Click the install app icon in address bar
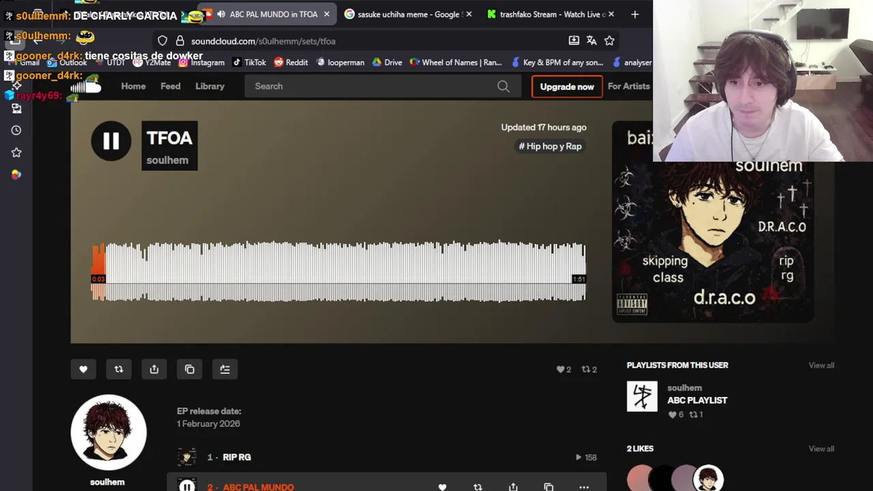873x491 pixels. tap(574, 41)
